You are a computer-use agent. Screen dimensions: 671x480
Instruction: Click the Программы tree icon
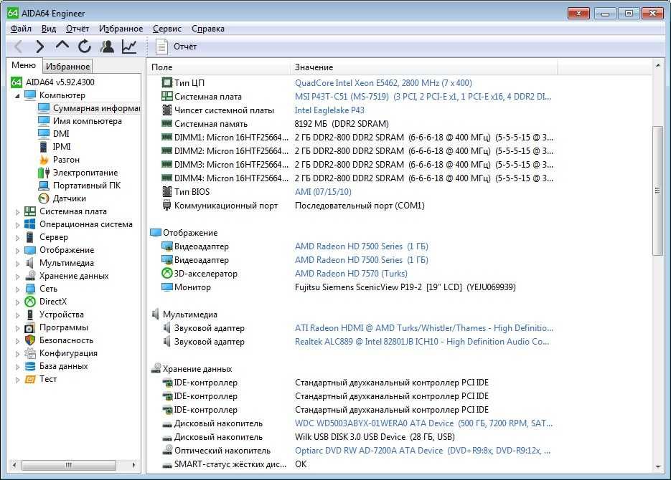tap(30, 327)
